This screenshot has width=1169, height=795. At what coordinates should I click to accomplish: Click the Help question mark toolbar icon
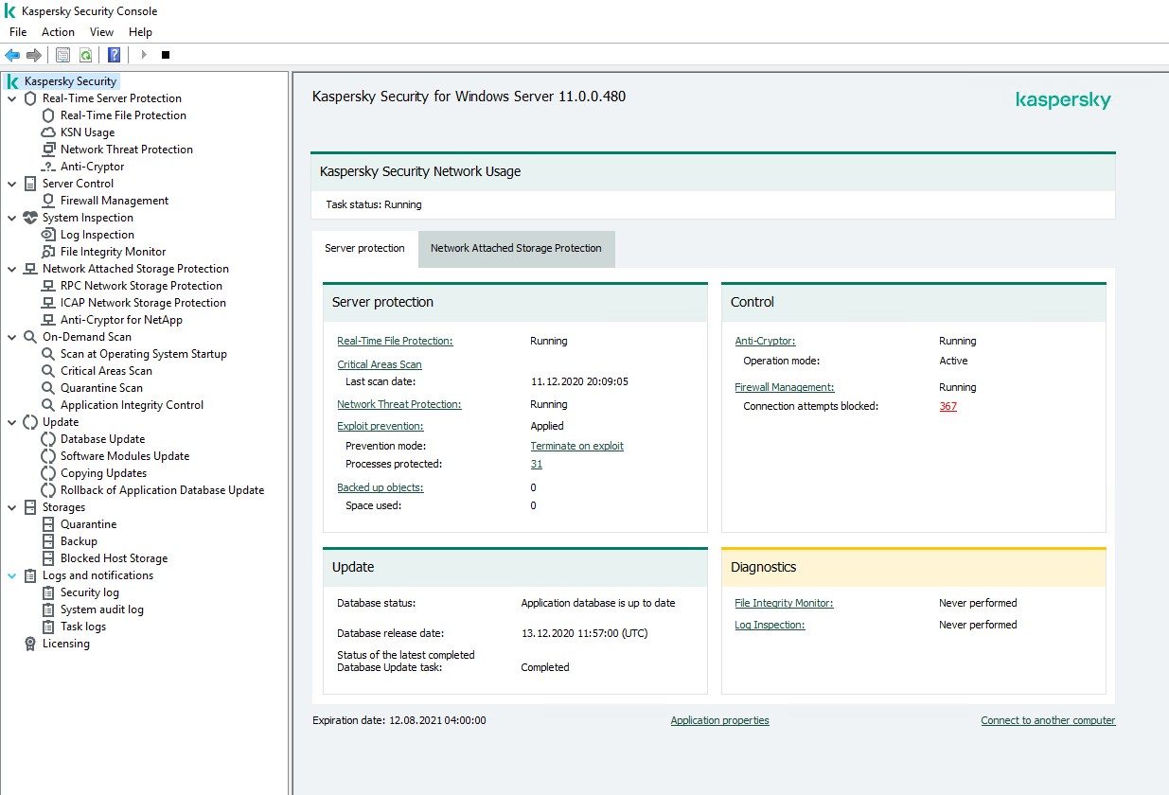[x=114, y=55]
